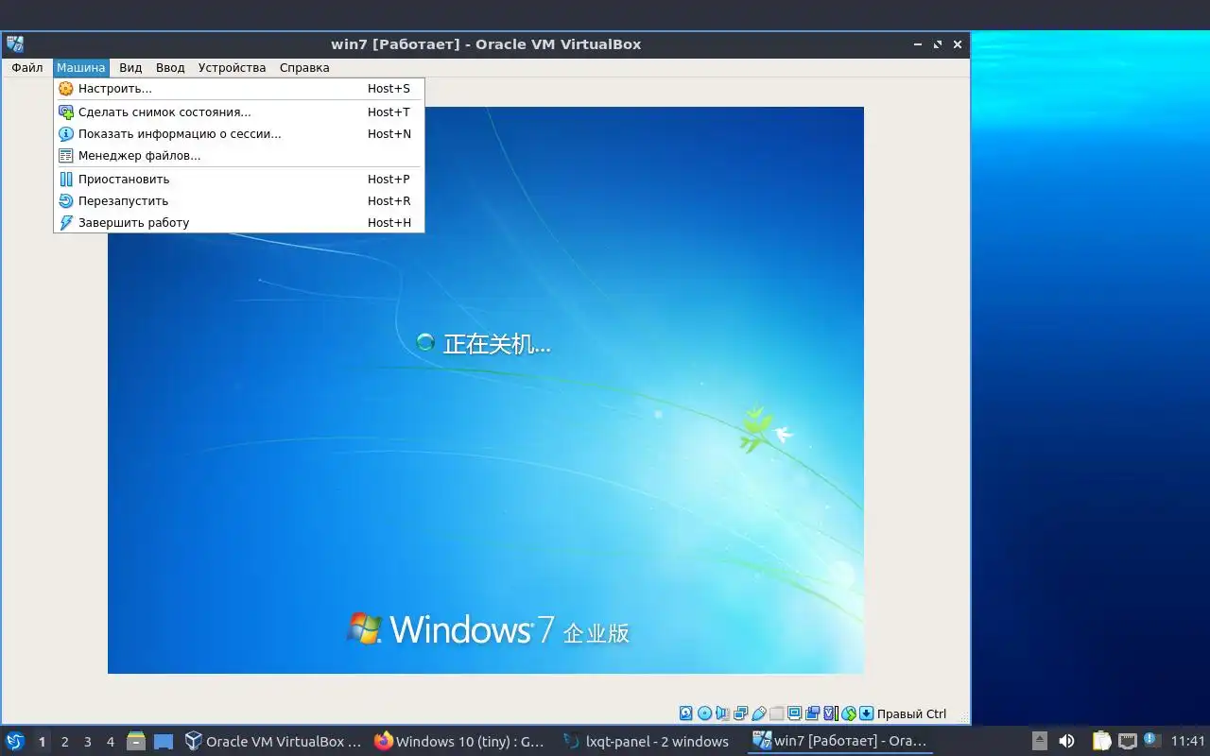Click the Правый Ctrl host key label
This screenshot has width=1210, height=756.
click(x=911, y=713)
